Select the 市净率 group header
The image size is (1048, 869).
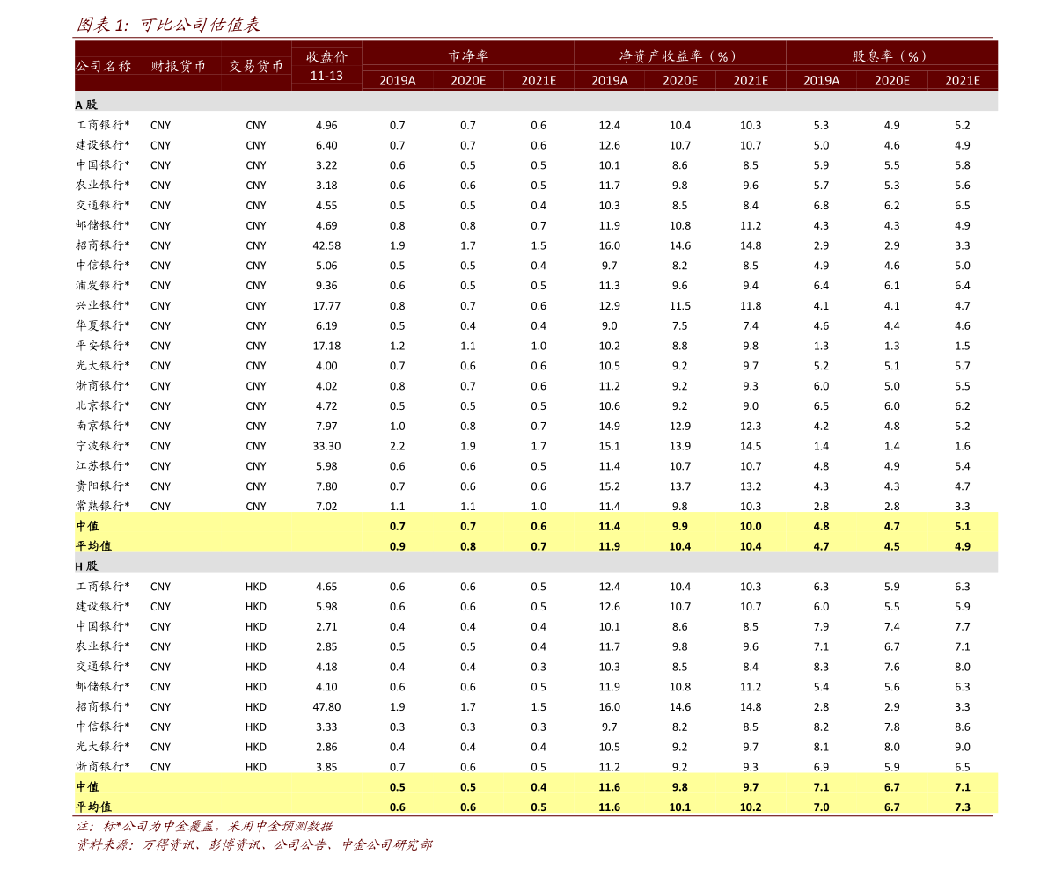468,56
